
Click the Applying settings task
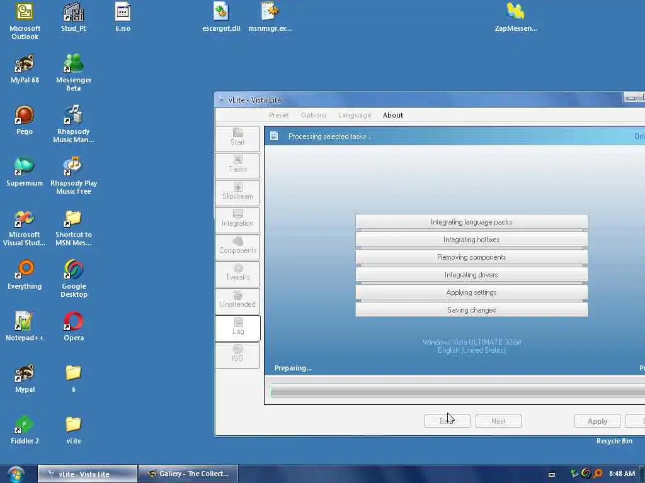pos(471,292)
